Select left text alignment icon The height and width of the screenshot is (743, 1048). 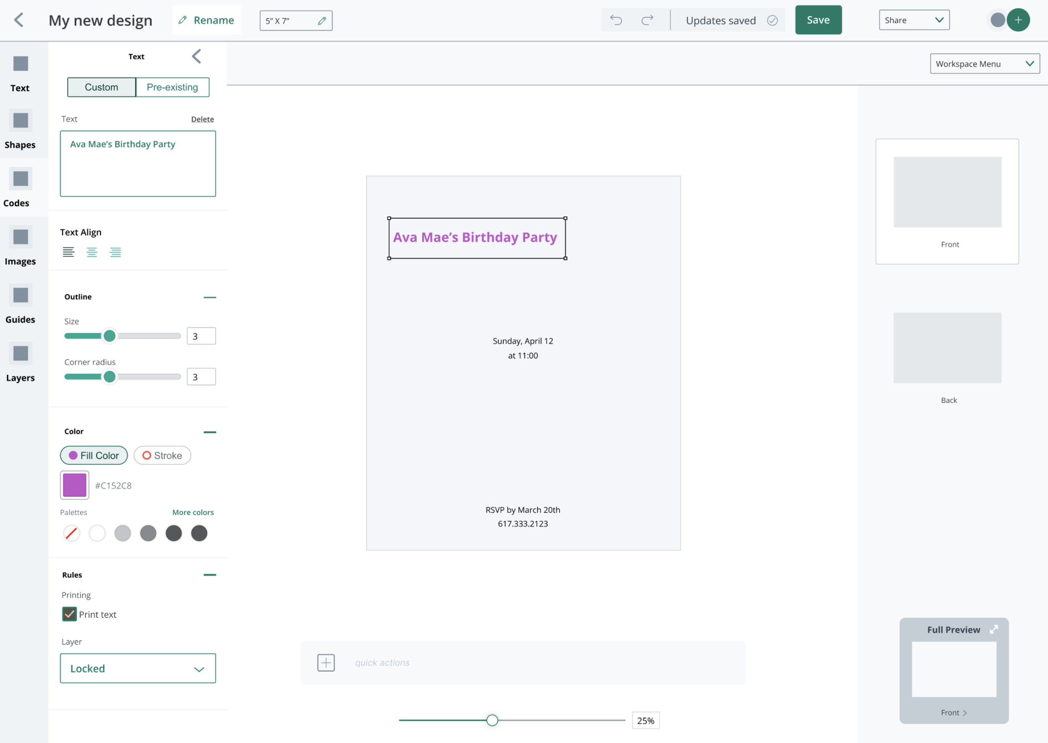[68, 252]
